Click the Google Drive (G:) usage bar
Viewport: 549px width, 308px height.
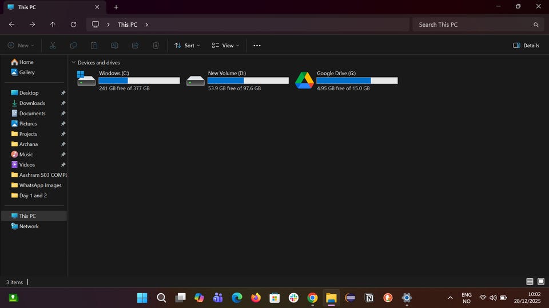pos(357,80)
